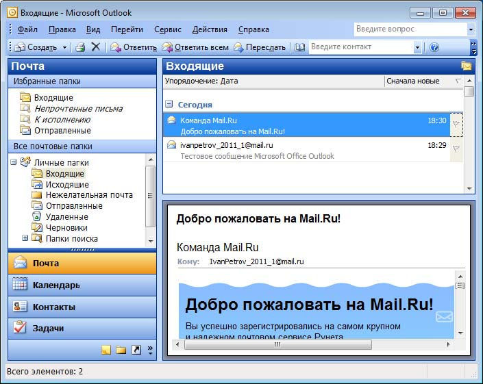483x384 pixels.
Task: Click the Создать new message button
Action: [36, 47]
